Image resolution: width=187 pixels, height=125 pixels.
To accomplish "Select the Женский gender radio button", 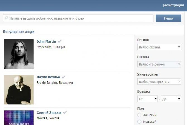I will point(139,115).
